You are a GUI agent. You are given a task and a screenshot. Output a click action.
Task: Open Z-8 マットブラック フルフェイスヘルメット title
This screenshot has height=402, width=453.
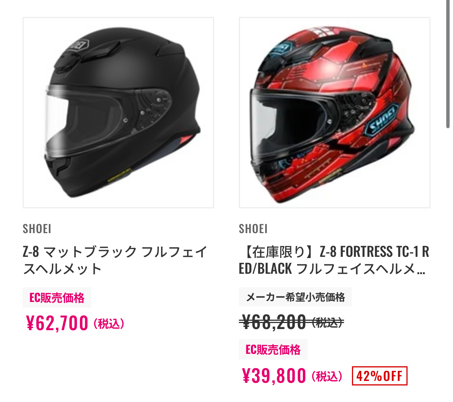tap(115, 260)
